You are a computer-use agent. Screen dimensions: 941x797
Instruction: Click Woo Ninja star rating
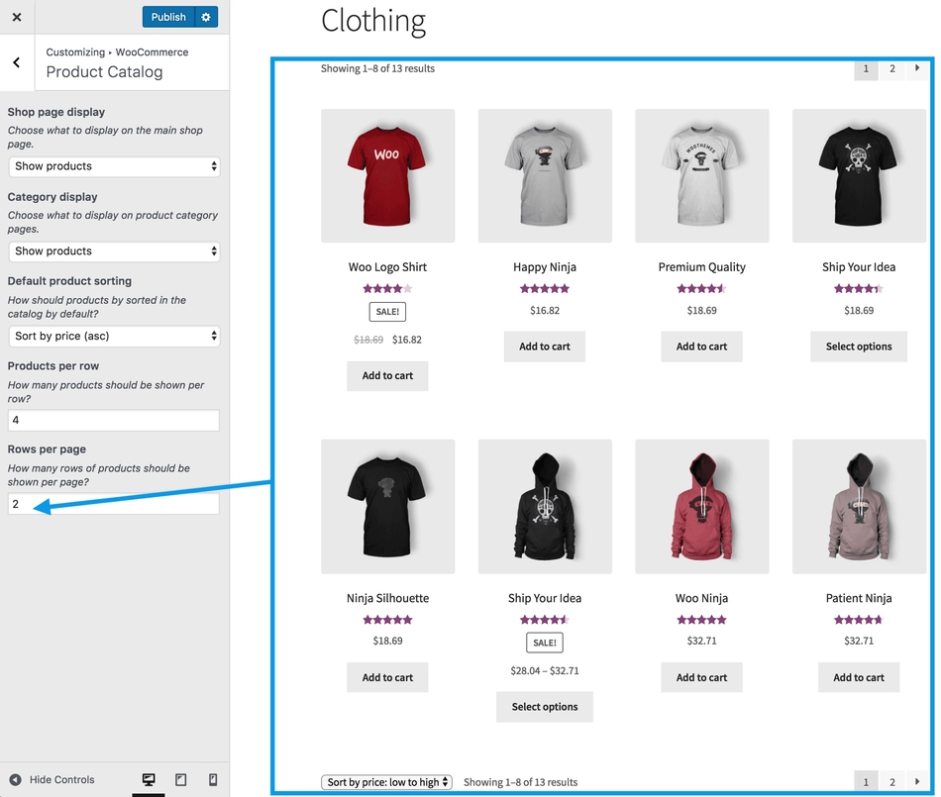tap(701, 620)
